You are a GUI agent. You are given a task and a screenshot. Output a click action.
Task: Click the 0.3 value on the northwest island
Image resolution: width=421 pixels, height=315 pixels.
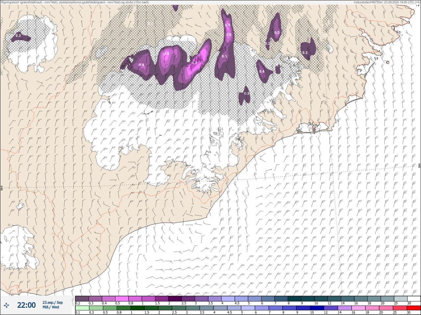(18, 36)
